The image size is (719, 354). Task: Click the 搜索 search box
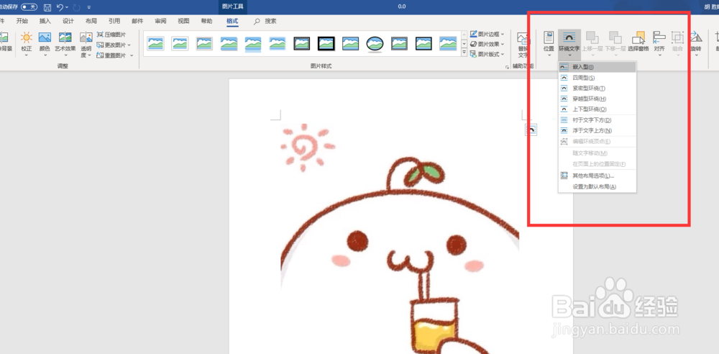[x=266, y=21]
